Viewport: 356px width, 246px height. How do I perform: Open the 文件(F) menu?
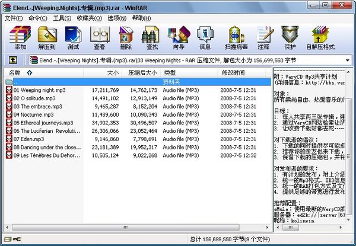[14, 18]
